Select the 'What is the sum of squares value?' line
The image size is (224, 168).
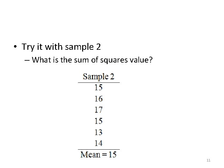[x=92, y=59]
